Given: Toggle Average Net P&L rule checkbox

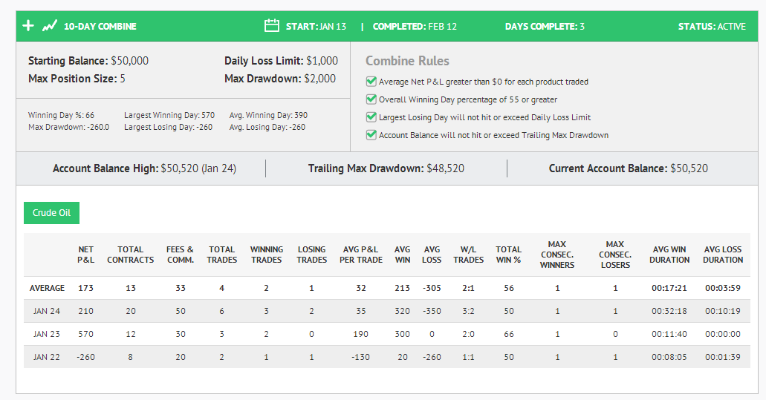Looking at the screenshot, I should click(371, 82).
